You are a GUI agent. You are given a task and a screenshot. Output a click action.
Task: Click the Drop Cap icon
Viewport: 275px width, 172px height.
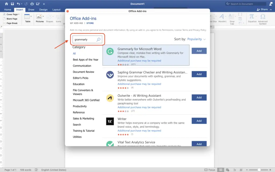[x=231, y=17]
